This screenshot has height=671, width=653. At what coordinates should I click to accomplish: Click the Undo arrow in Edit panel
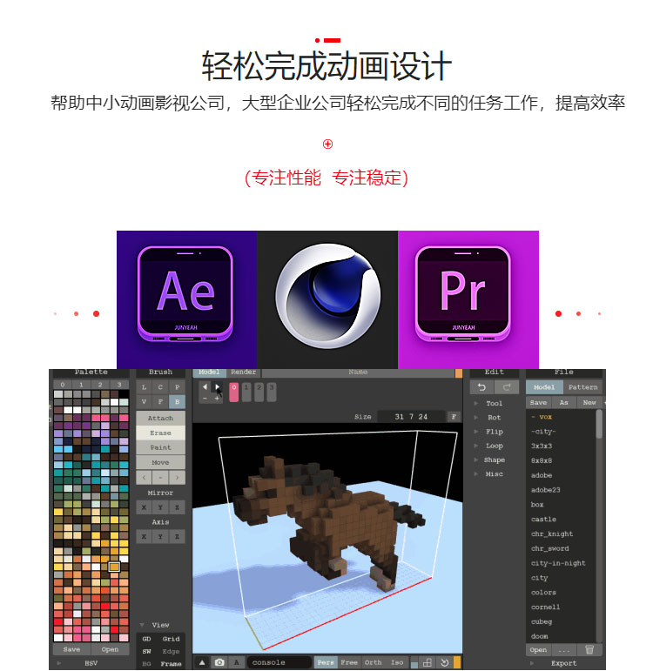click(x=481, y=387)
